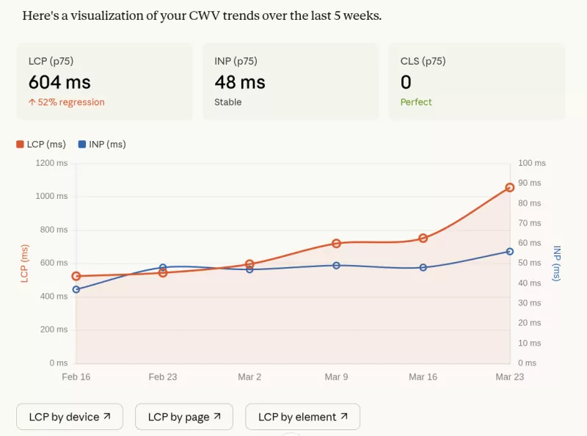Viewport: 587px width, 436px height.
Task: Click the Mar 23 LCP peak data point
Action: point(509,187)
